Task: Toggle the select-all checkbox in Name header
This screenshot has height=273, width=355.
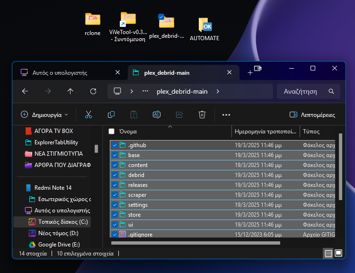Action: (x=112, y=132)
